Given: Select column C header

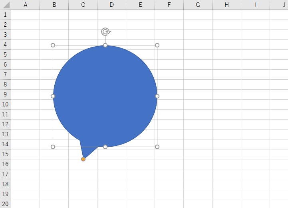Looking at the screenshot, I should click(83, 5).
